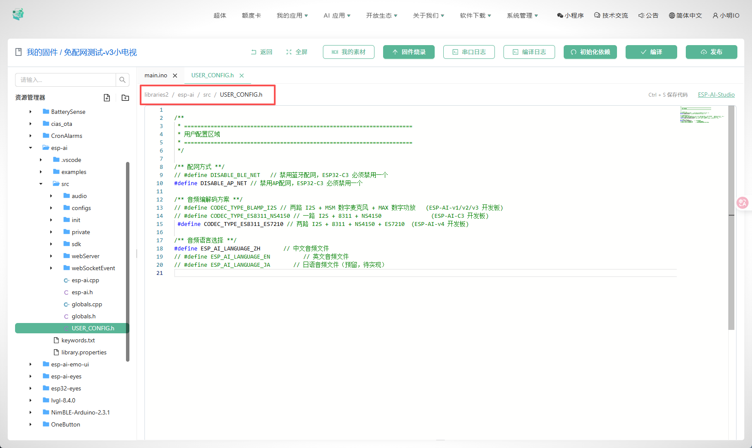Image resolution: width=752 pixels, height=448 pixels.
Task: Click the search magnifier icon
Action: pyautogui.click(x=123, y=80)
